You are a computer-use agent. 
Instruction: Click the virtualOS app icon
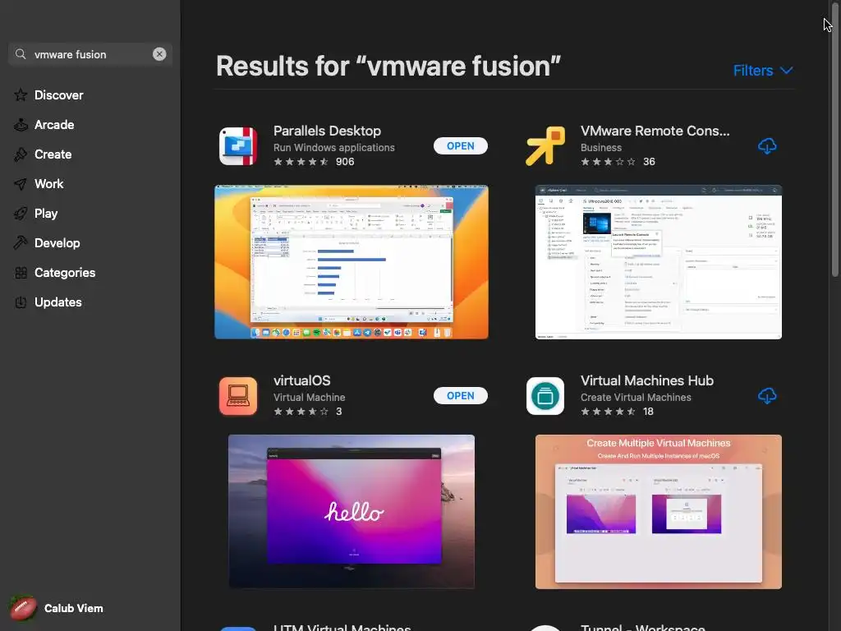pyautogui.click(x=238, y=396)
